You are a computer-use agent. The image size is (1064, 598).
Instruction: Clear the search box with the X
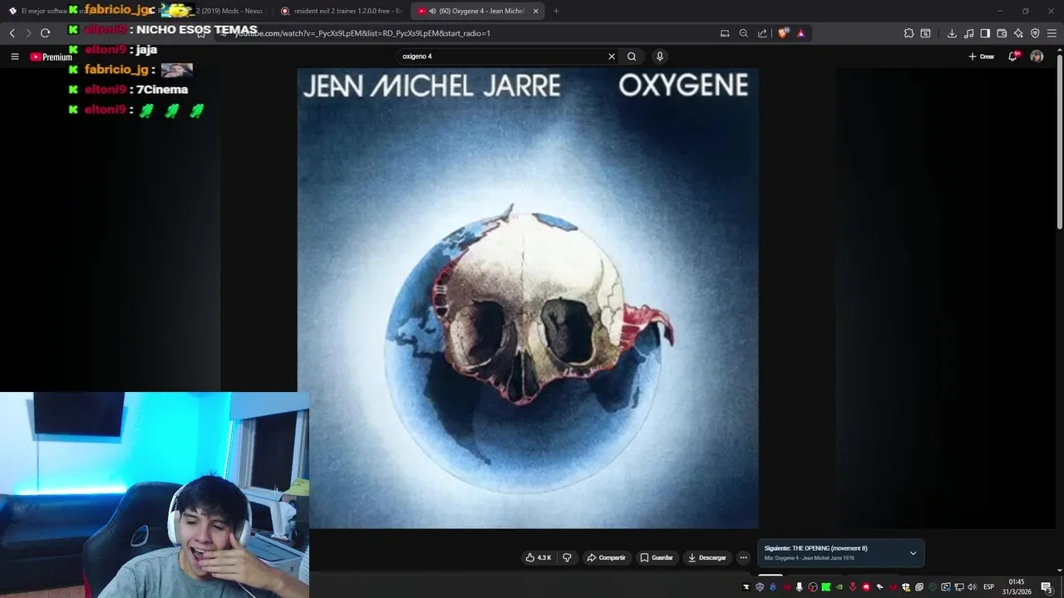(612, 56)
